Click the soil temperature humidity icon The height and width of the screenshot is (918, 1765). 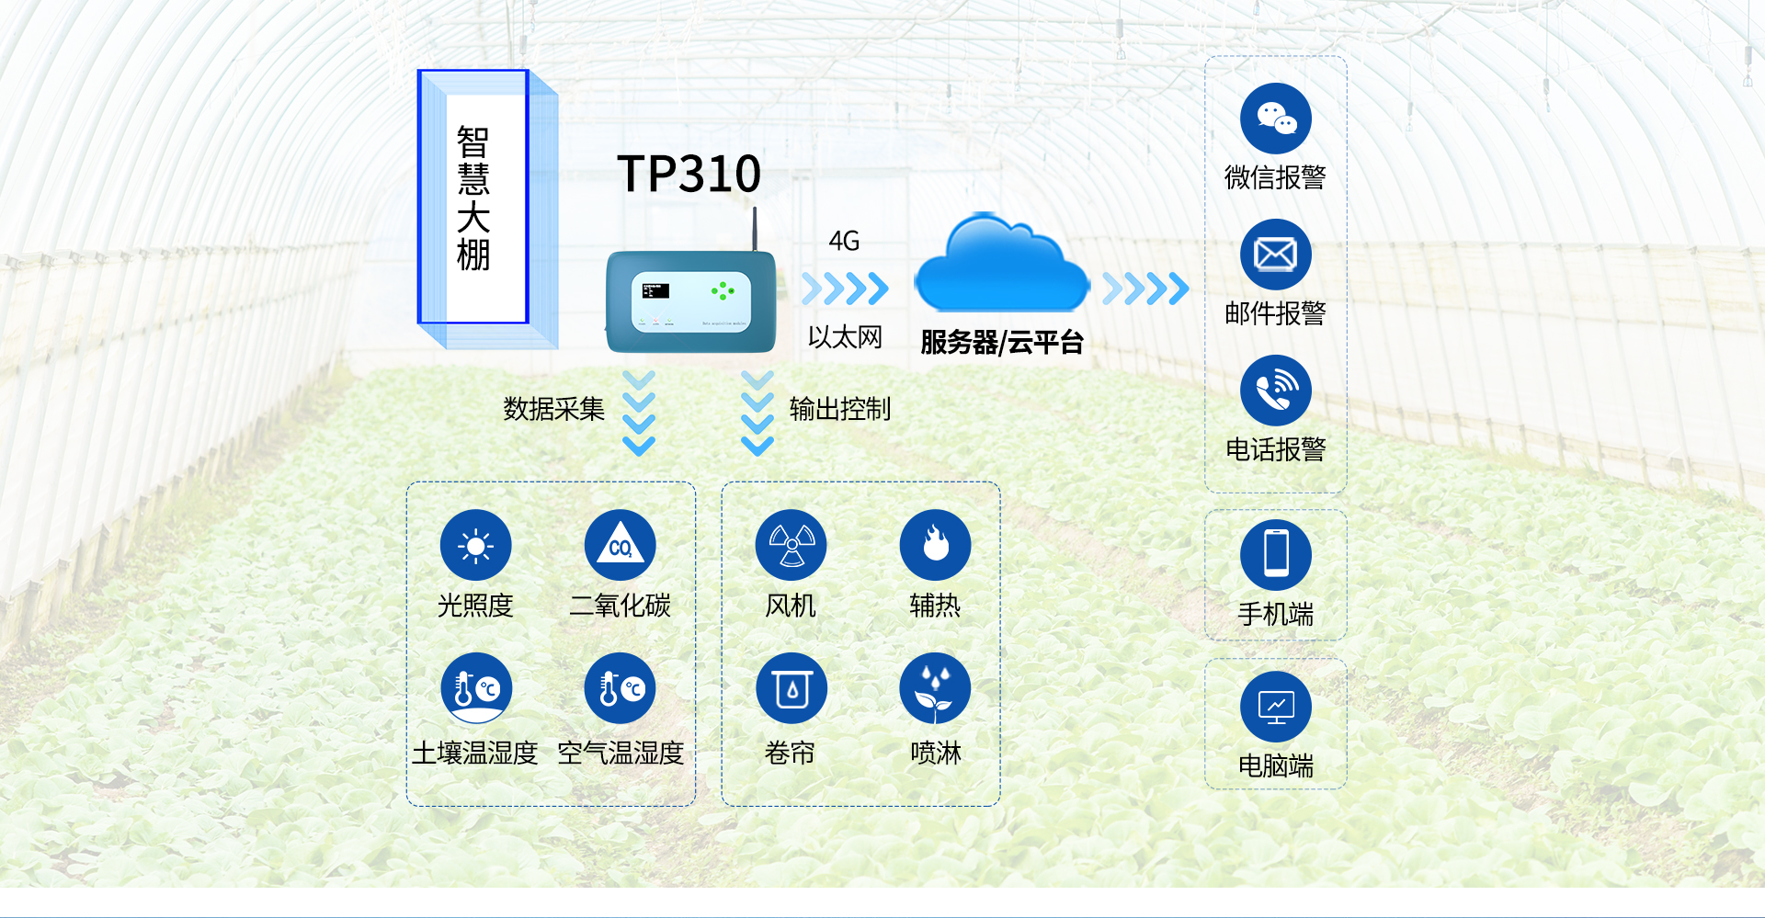click(x=475, y=688)
